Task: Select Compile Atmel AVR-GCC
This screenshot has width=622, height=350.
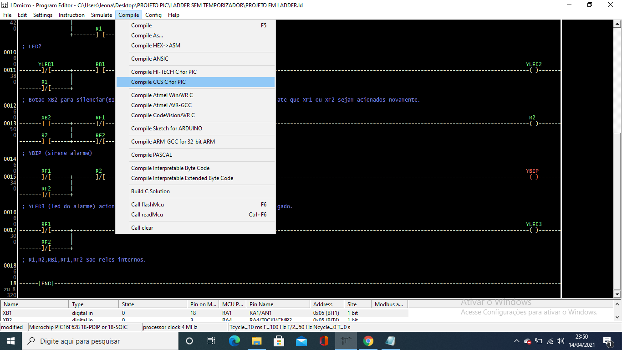Action: [x=196, y=105]
